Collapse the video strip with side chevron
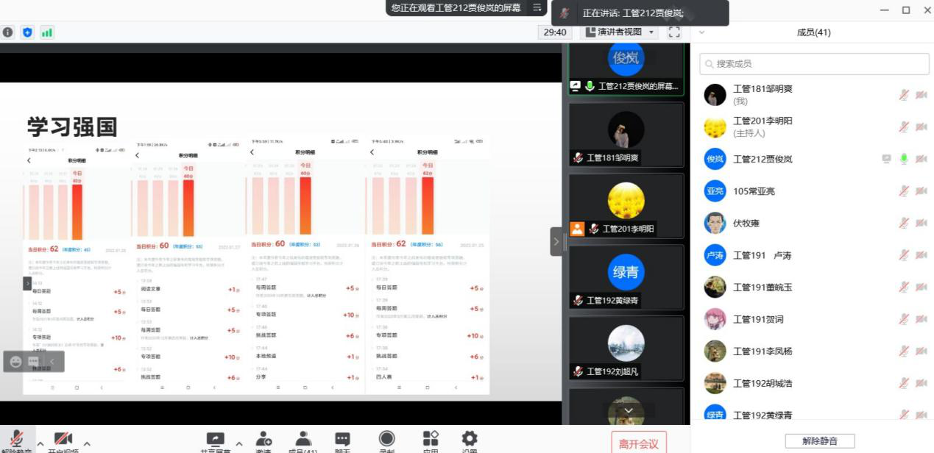The image size is (934, 453). pyautogui.click(x=556, y=241)
